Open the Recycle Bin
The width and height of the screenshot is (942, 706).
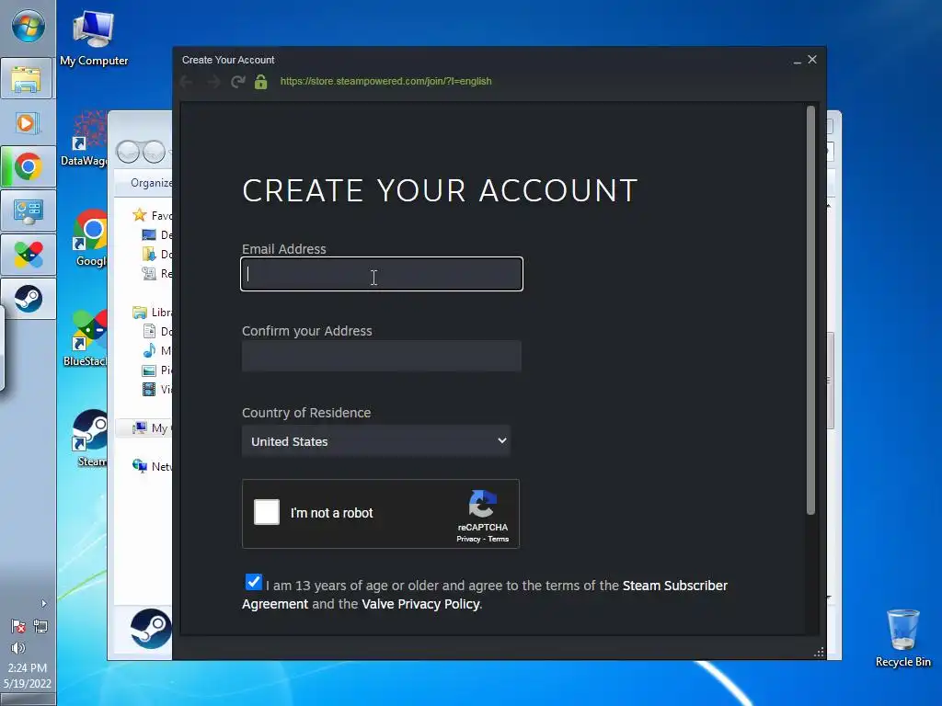coord(903,639)
